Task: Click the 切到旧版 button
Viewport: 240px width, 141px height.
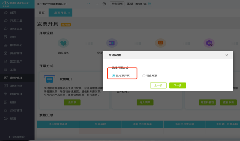Action: pyautogui.click(x=117, y=4)
